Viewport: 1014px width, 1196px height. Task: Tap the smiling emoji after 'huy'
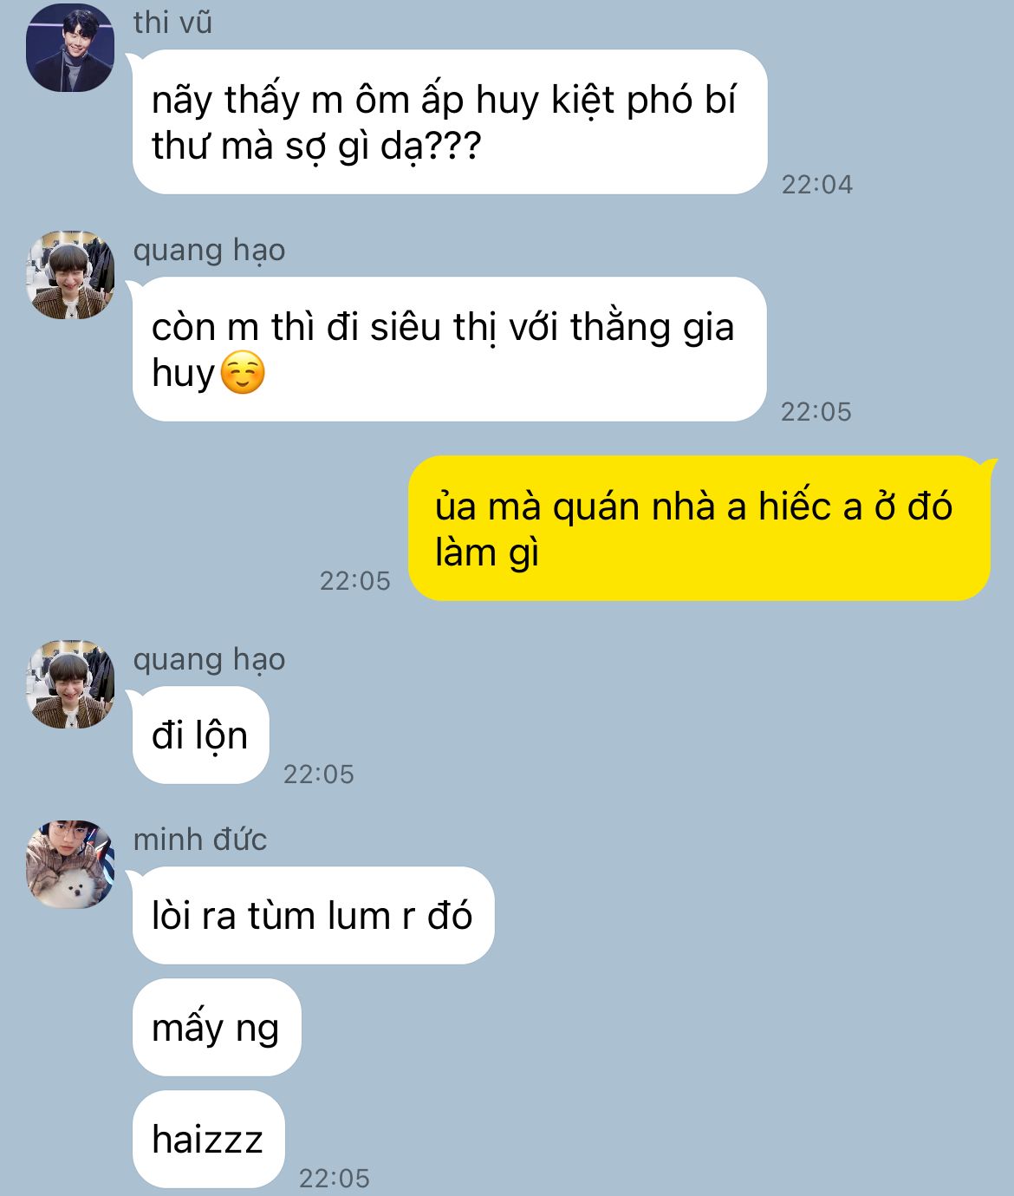tap(243, 373)
